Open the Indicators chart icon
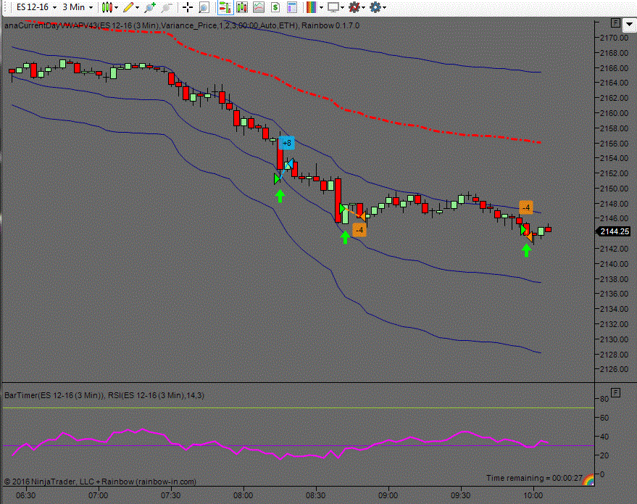 (259, 7)
